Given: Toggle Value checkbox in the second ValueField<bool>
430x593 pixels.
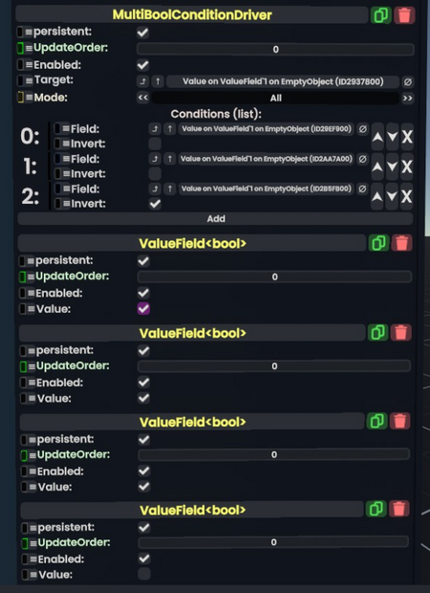Looking at the screenshot, I should 143,398.
